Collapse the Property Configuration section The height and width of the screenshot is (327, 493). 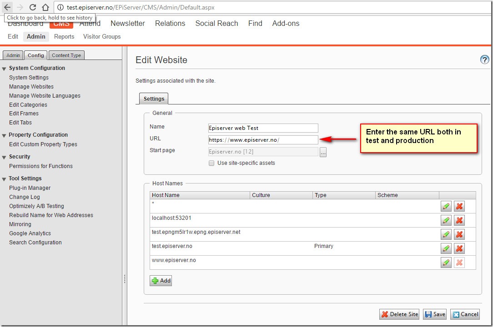tap(4, 135)
